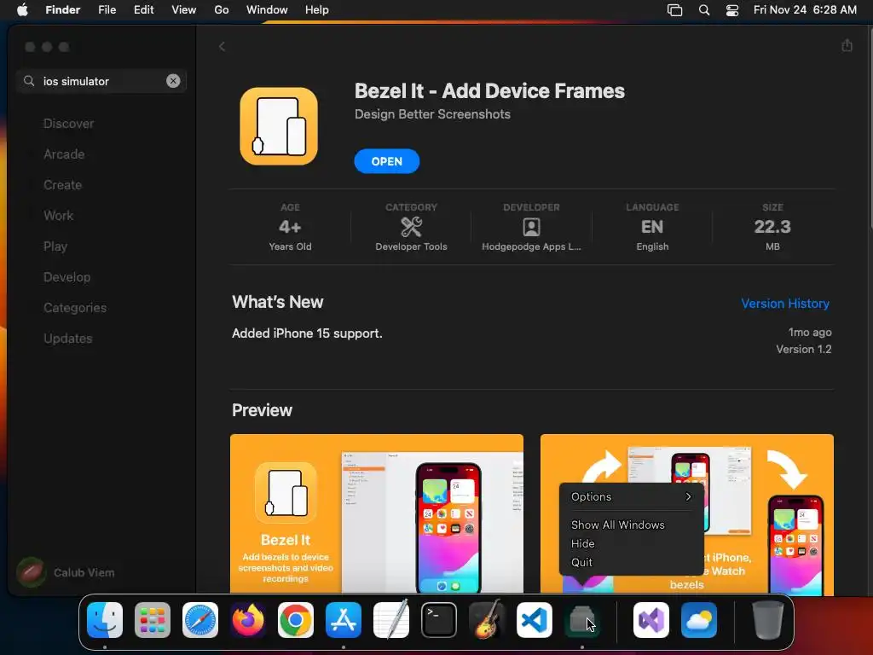
Task: Clear the search field text
Action: click(173, 81)
